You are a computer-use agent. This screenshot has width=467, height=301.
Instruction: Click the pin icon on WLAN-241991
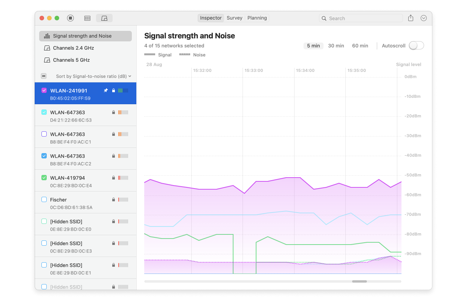[x=106, y=91]
